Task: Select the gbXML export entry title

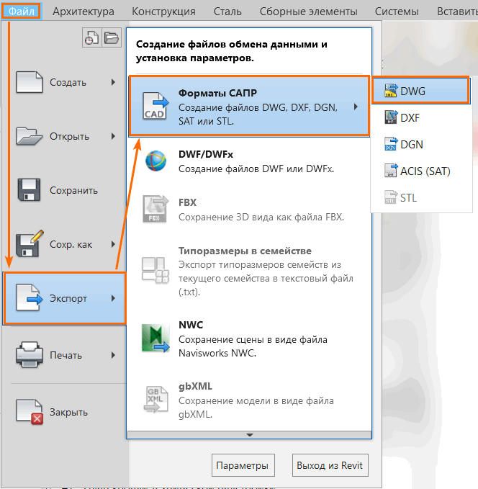Action: [x=195, y=387]
